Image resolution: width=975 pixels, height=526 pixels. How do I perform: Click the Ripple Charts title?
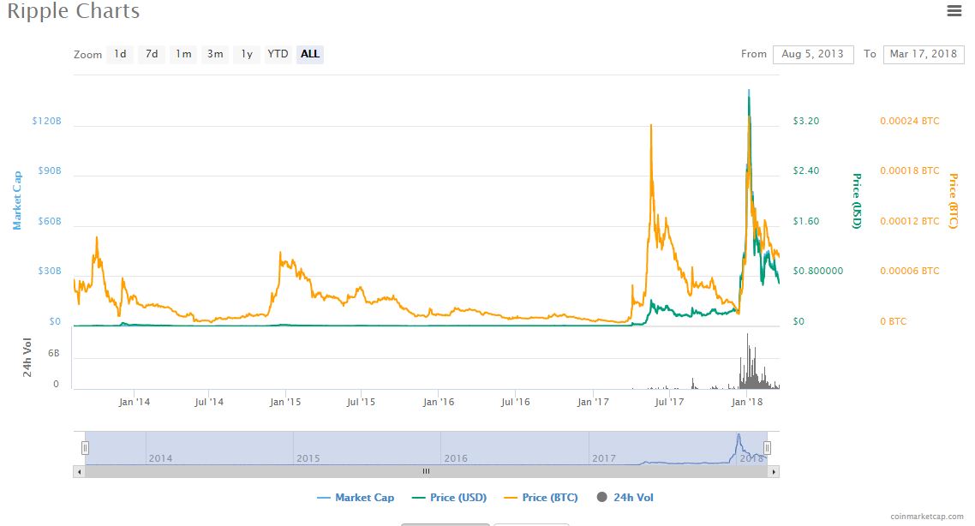(x=74, y=11)
